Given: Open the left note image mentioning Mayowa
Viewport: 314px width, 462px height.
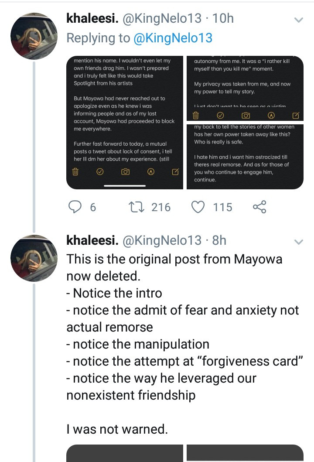Looking at the screenshot, I should (125, 123).
